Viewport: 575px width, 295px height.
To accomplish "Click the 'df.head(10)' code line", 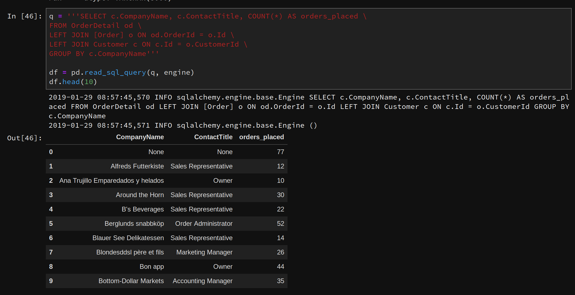I will point(73,82).
